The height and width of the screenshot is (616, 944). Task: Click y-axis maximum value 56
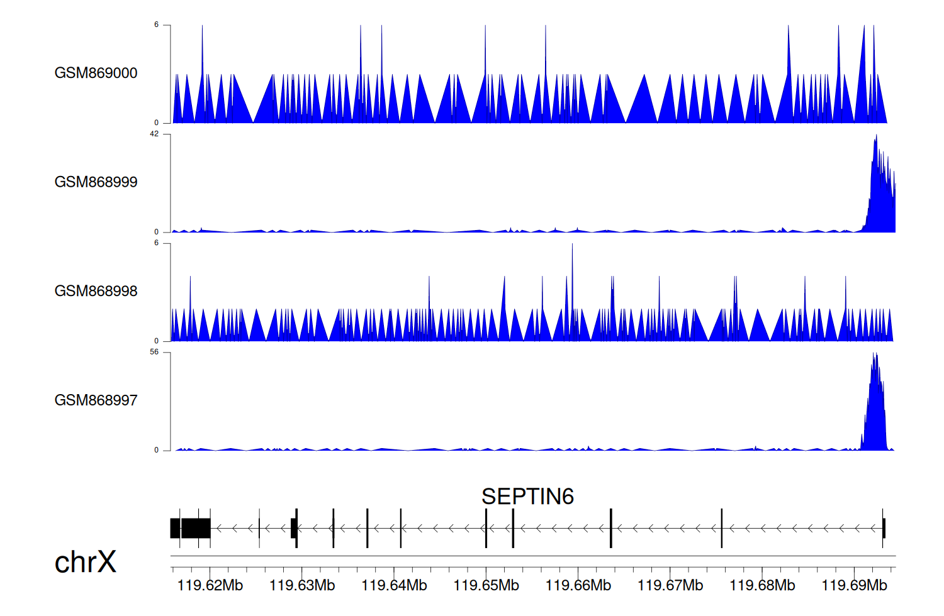pos(154,352)
